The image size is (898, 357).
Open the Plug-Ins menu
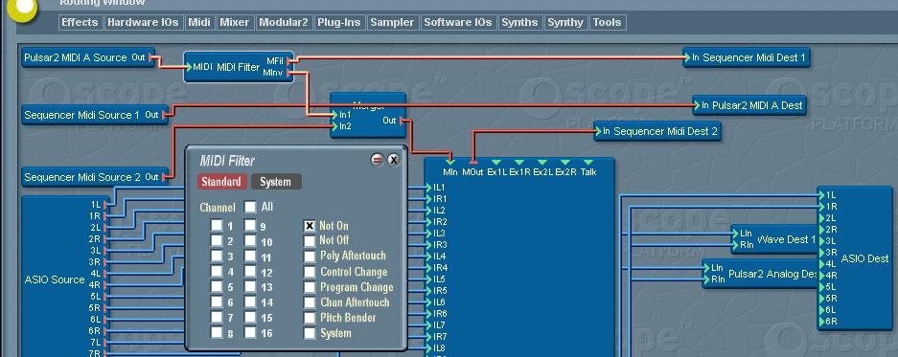point(338,22)
